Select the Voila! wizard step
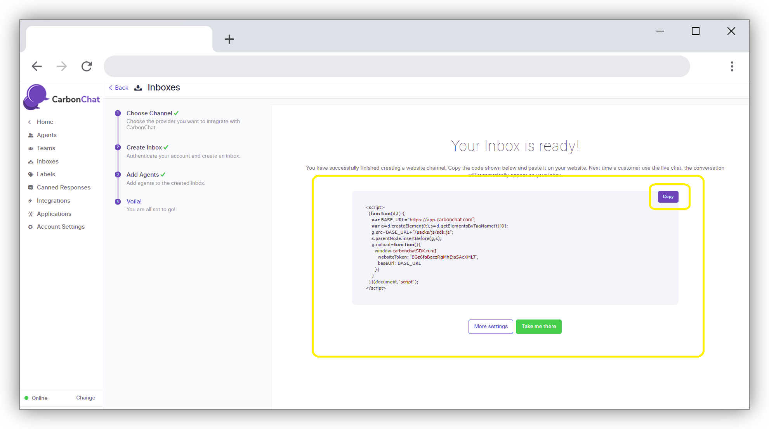Image resolution: width=769 pixels, height=429 pixels. [134, 201]
